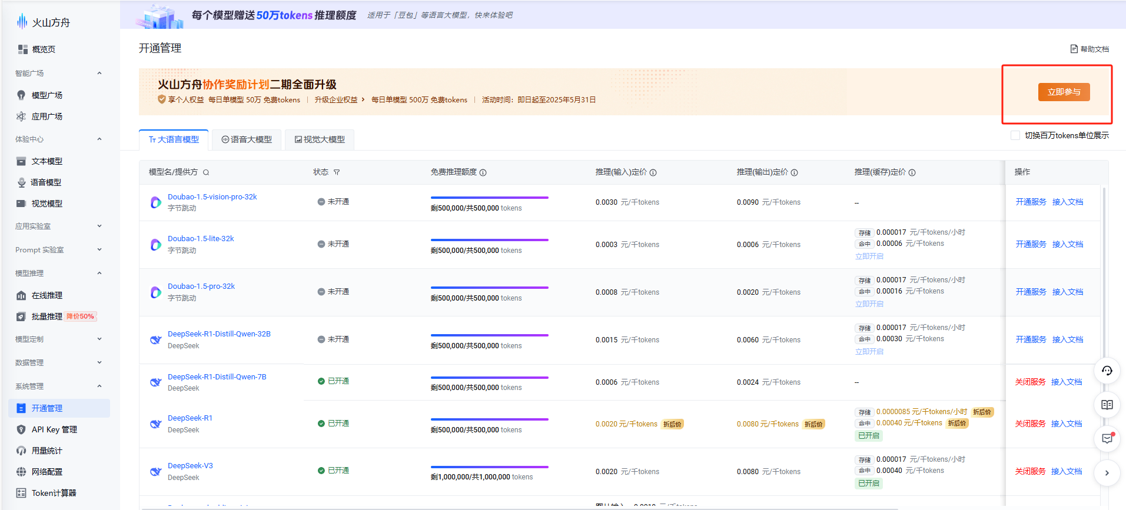Open feedback message floating icon
The image size is (1126, 510).
pos(1107,439)
